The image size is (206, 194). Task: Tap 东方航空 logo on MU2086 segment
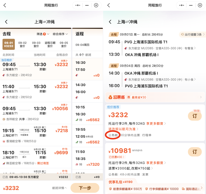126,80
